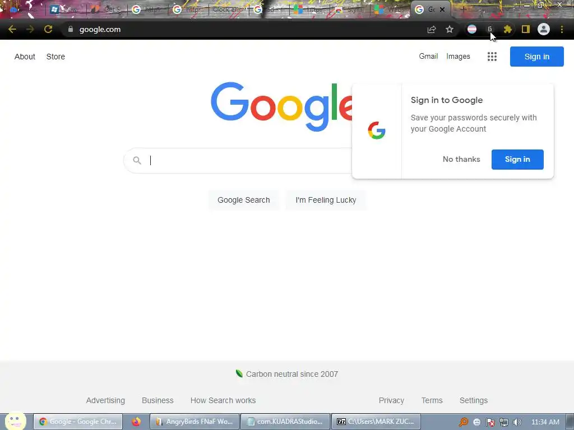Switch to the 'Get S' tab
The height and width of the screenshot is (430, 574).
(107, 10)
